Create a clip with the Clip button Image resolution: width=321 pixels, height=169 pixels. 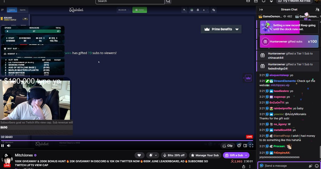227,146
